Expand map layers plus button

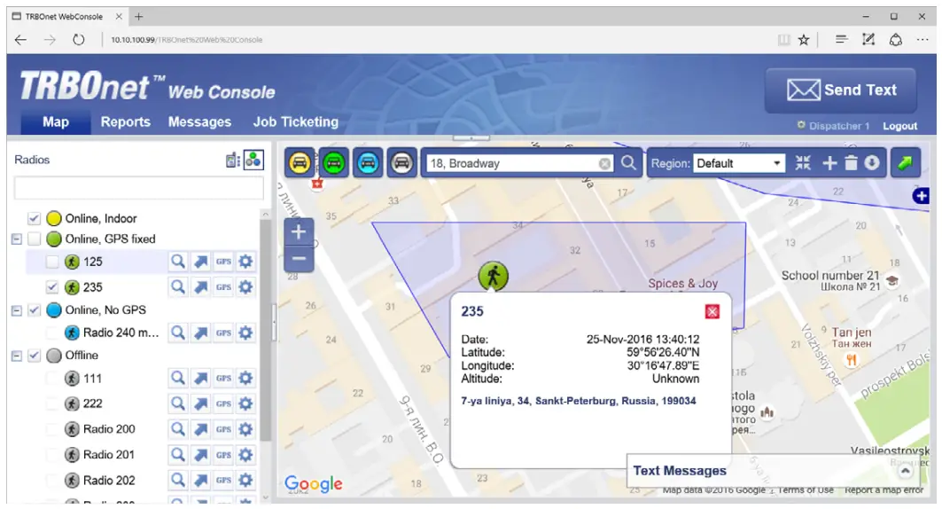(x=921, y=196)
